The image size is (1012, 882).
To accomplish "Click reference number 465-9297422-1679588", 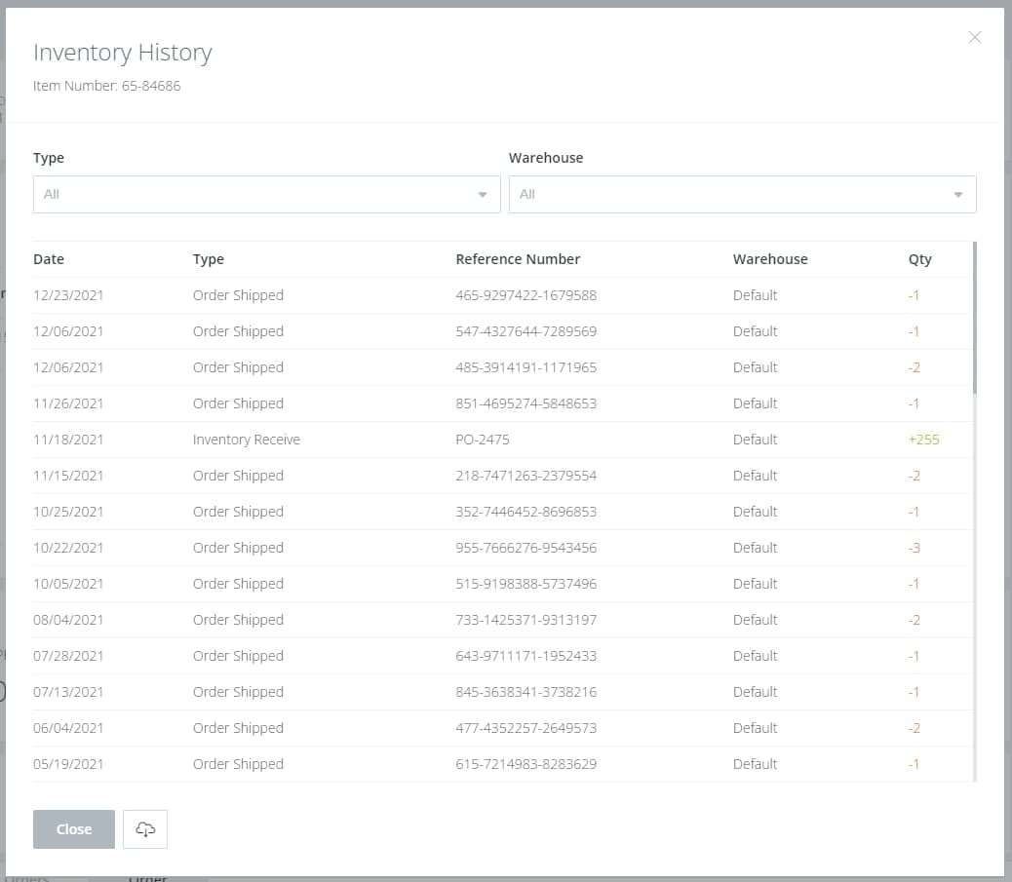I will click(x=525, y=295).
